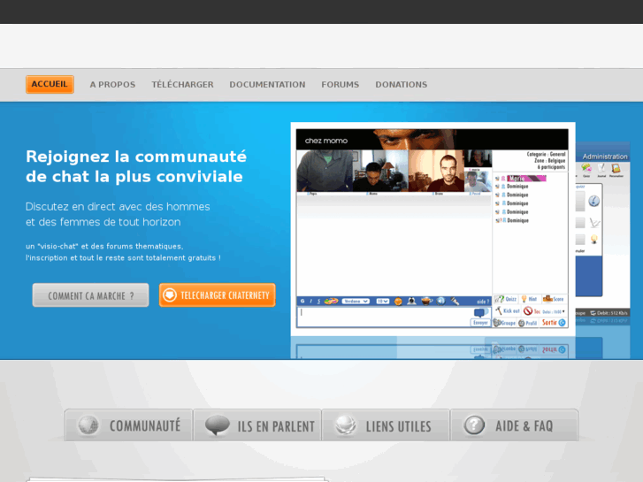Open the DOCUMENTATION page
The width and height of the screenshot is (643, 482).
(267, 85)
